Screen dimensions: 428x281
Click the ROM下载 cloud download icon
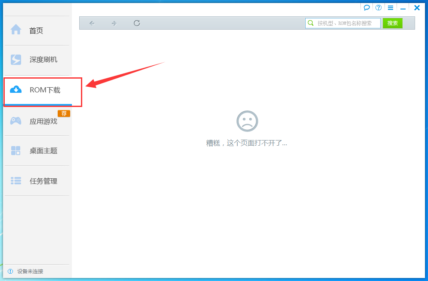(x=16, y=90)
